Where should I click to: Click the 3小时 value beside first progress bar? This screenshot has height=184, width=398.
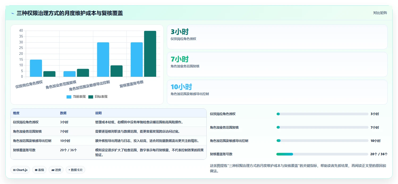[x=375, y=114]
